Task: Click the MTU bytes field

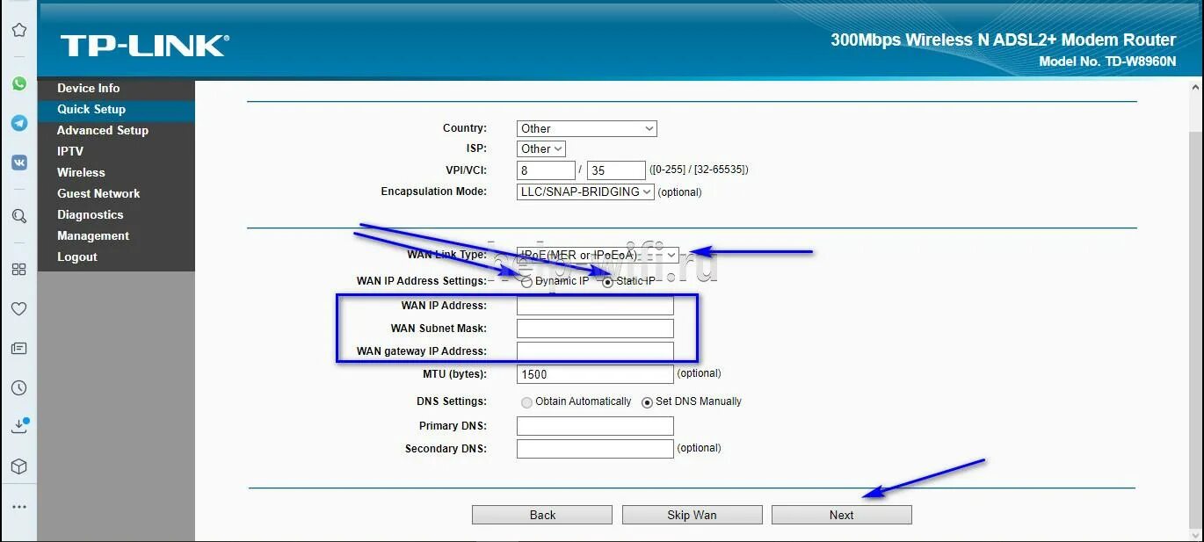Action: [595, 374]
